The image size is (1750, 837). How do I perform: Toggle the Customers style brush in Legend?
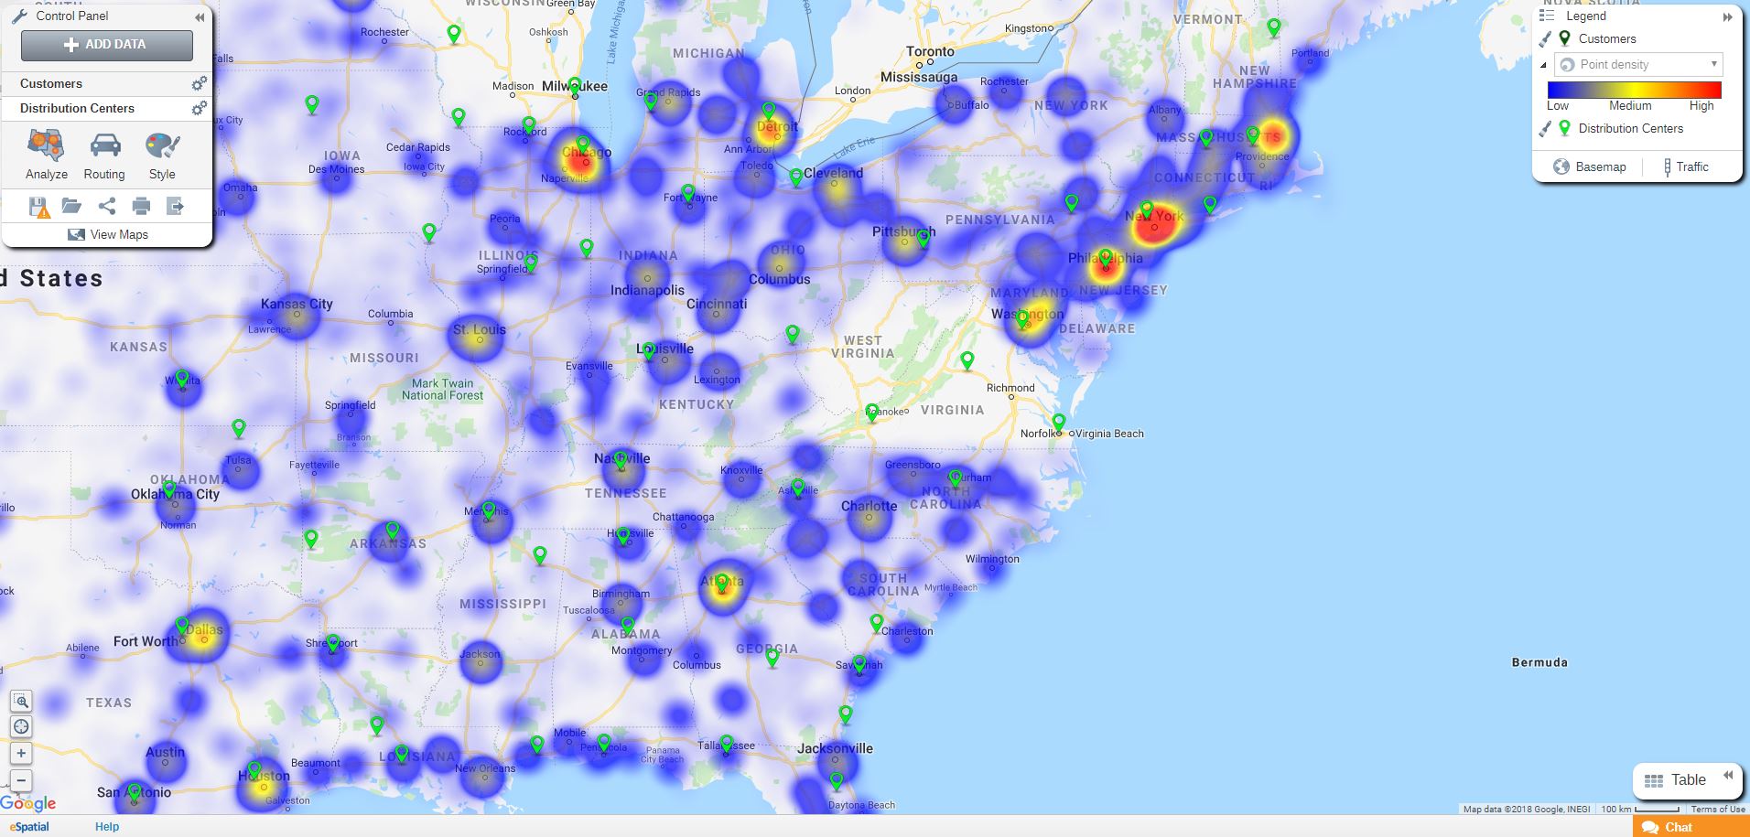[1544, 39]
